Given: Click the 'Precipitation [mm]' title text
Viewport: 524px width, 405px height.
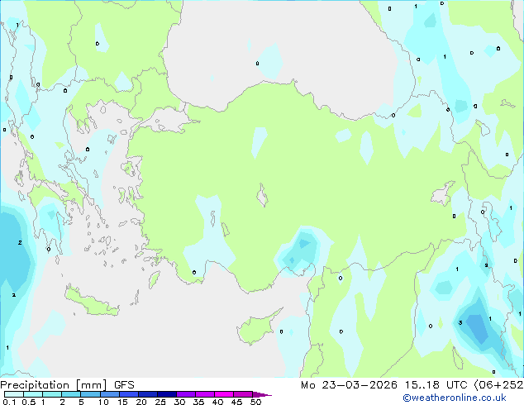Looking at the screenshot, I should coord(54,385).
